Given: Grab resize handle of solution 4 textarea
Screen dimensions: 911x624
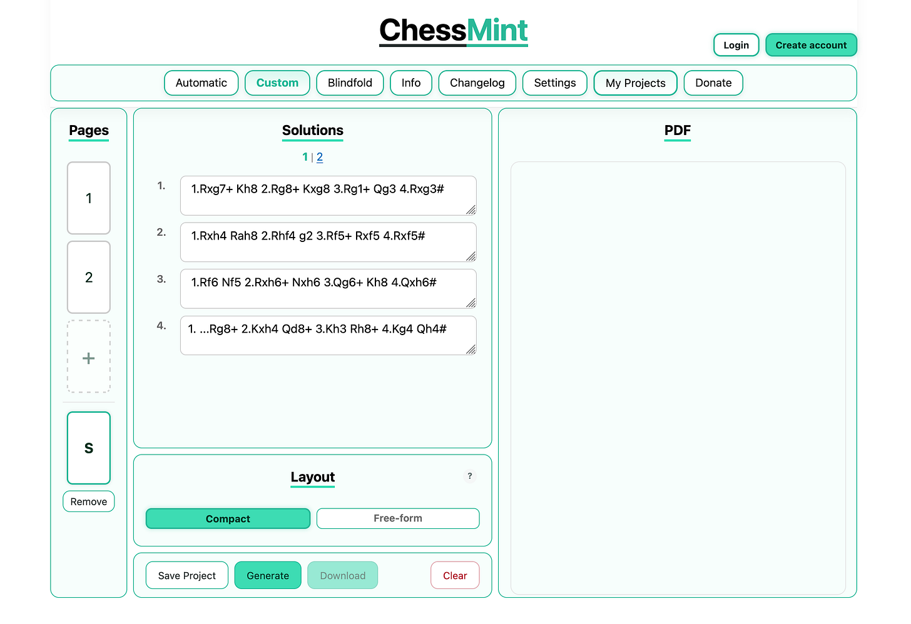Looking at the screenshot, I should click(x=471, y=350).
